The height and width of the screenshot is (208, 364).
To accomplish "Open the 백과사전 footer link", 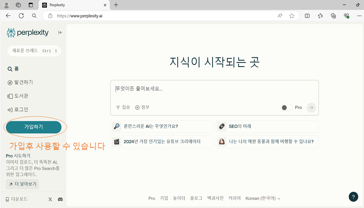I will 215,198.
